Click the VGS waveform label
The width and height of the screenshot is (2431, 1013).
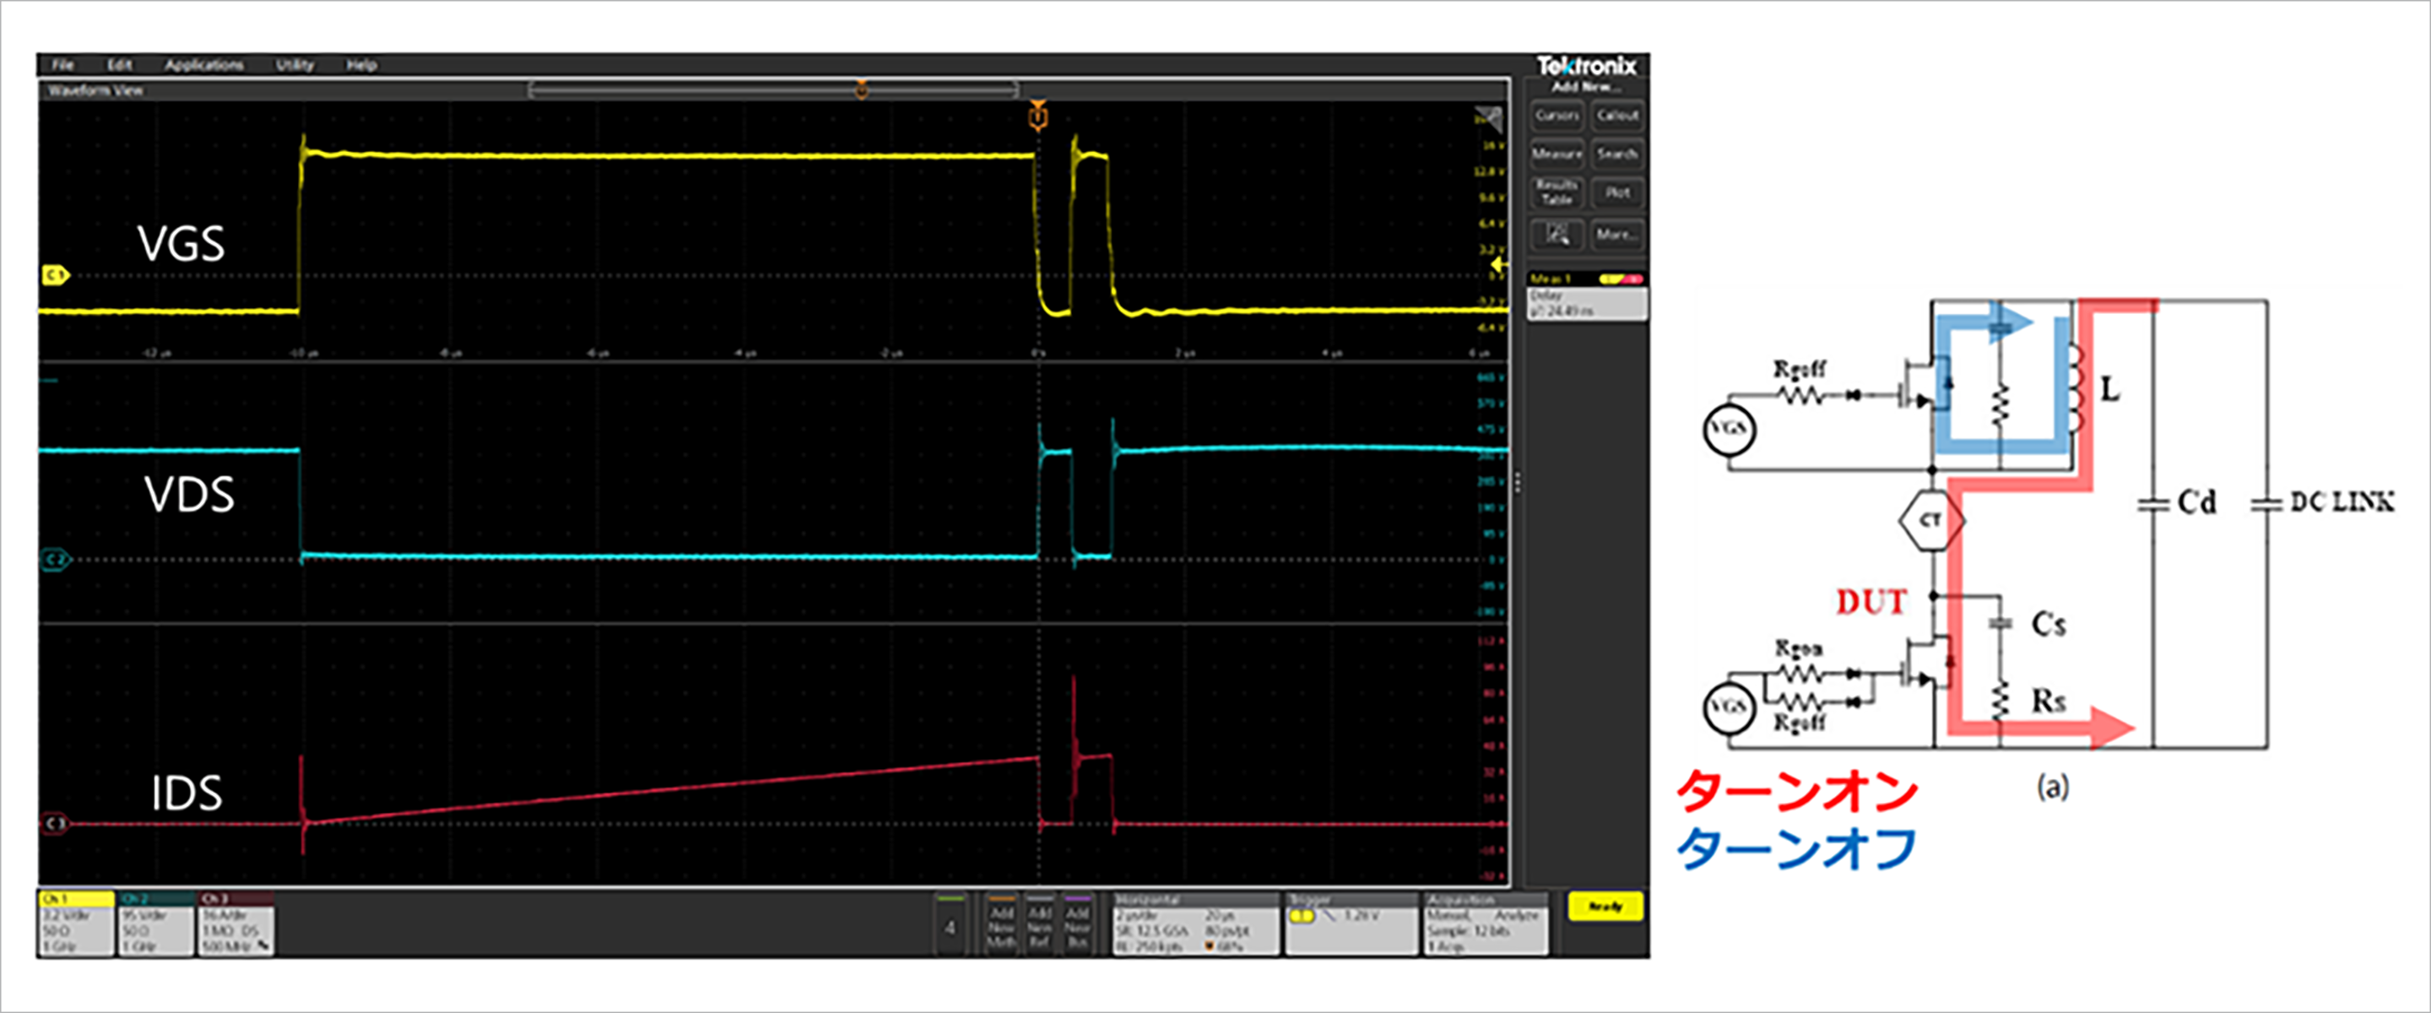[181, 244]
